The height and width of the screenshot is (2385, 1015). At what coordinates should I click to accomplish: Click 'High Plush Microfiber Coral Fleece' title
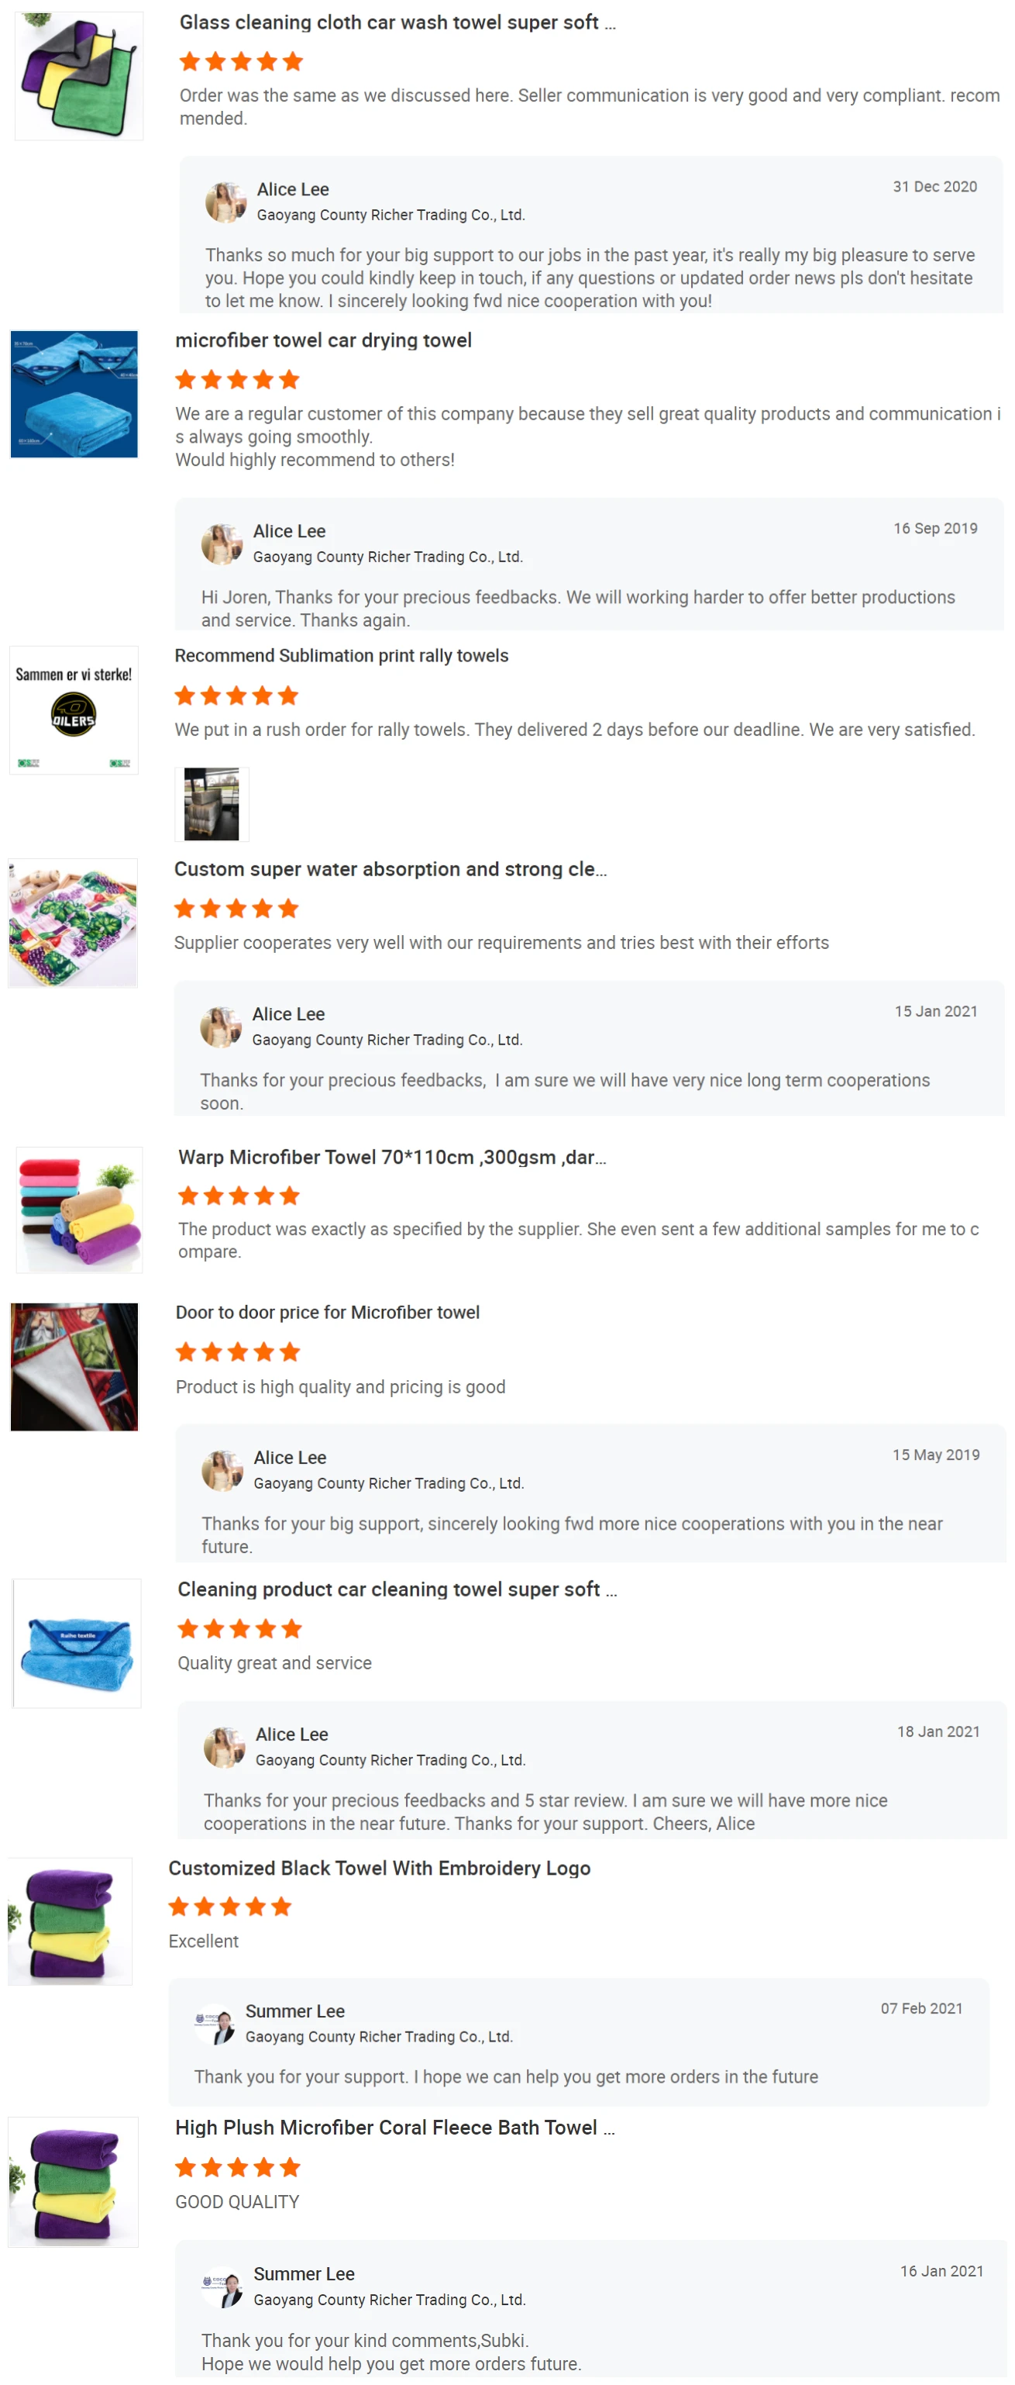(x=394, y=2127)
